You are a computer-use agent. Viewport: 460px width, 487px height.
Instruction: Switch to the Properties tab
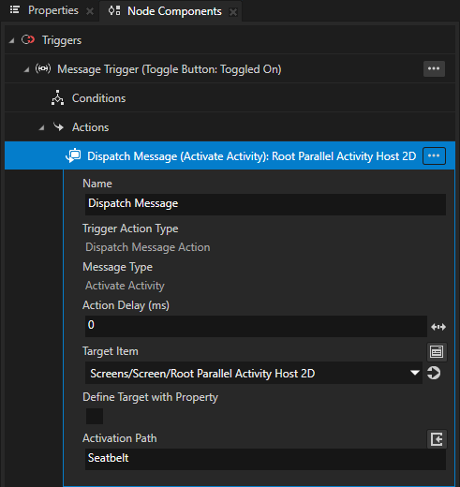(53, 10)
